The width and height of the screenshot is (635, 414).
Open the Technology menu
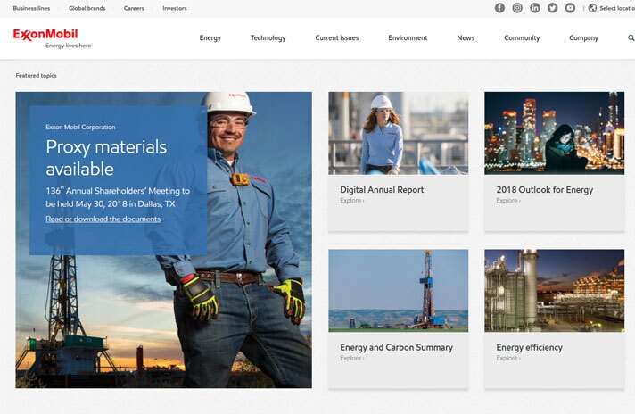pyautogui.click(x=268, y=38)
